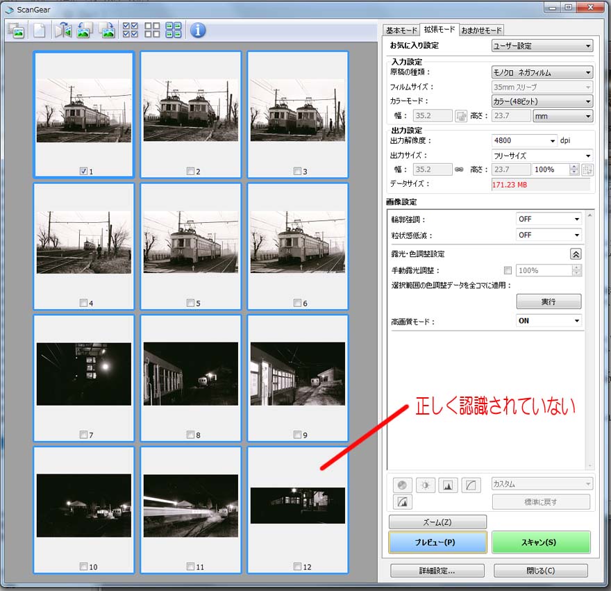Click the 閉じる(C) button
This screenshot has height=591, width=611.
point(540,571)
